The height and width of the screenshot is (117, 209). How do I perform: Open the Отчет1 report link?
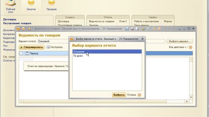pos(123,21)
